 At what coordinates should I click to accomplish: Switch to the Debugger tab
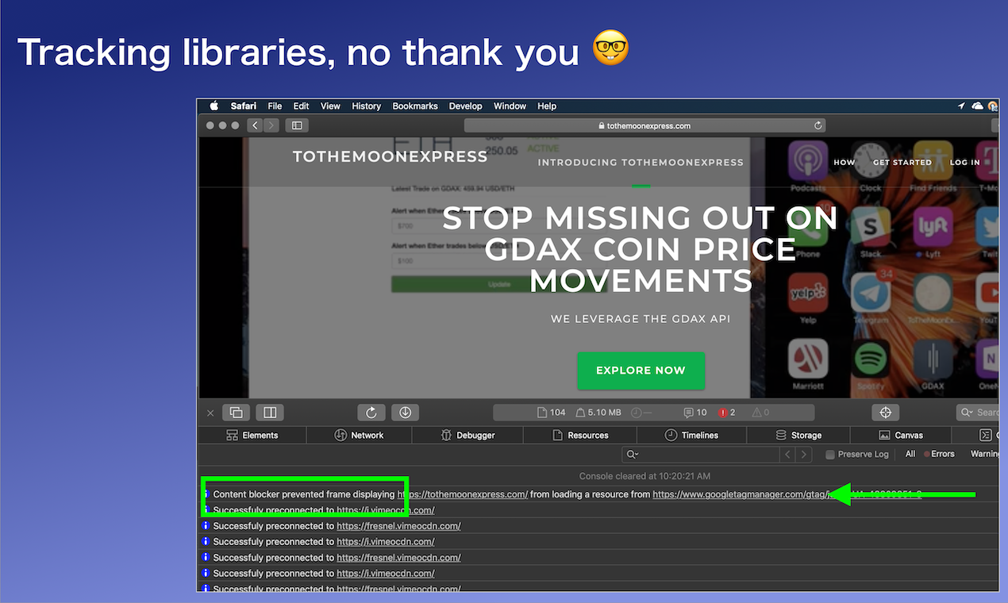click(x=467, y=436)
